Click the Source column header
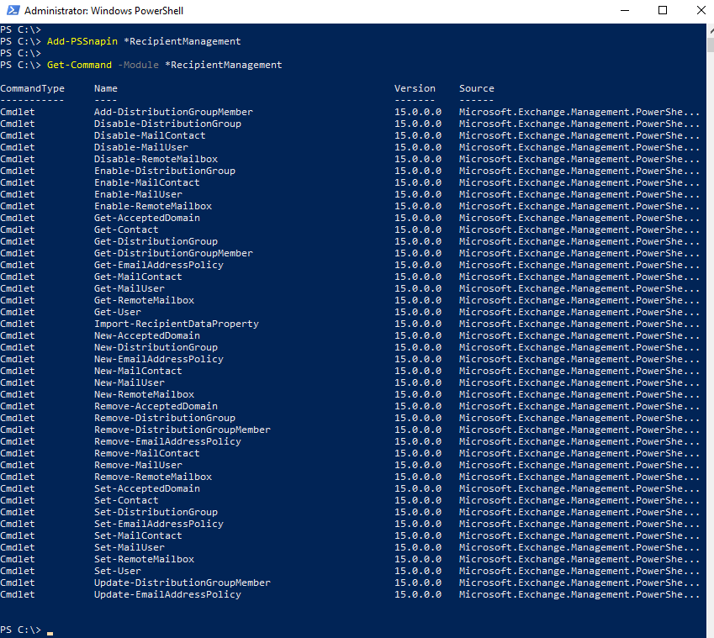Viewport: 714px width, 638px height. (x=476, y=89)
